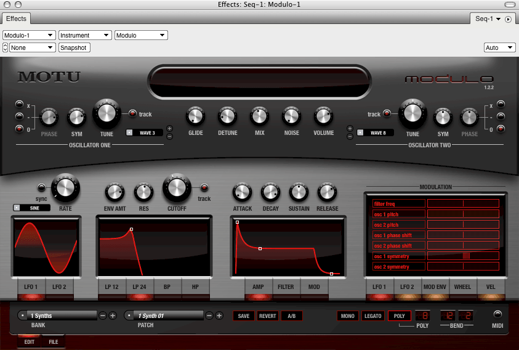Click plus button next to WAVE 8

[350, 129]
